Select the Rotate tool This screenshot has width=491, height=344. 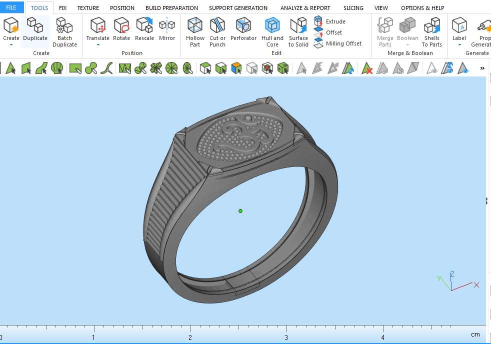(x=121, y=29)
